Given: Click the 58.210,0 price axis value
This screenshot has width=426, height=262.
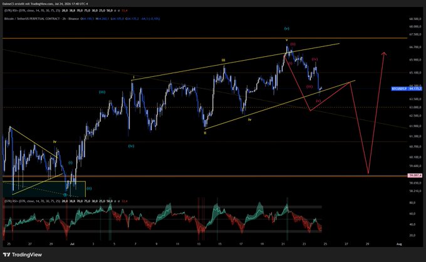Looking at the screenshot, I should click(x=415, y=191).
